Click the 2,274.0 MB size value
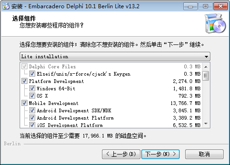The image size is (230, 165). click(187, 81)
